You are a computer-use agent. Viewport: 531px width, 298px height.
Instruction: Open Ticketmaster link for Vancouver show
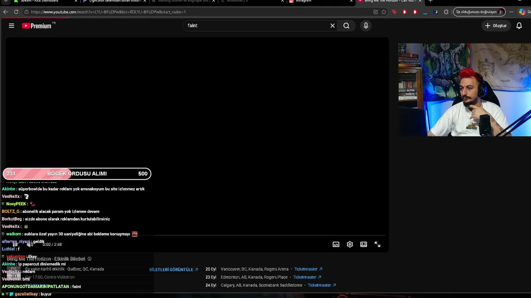308,269
